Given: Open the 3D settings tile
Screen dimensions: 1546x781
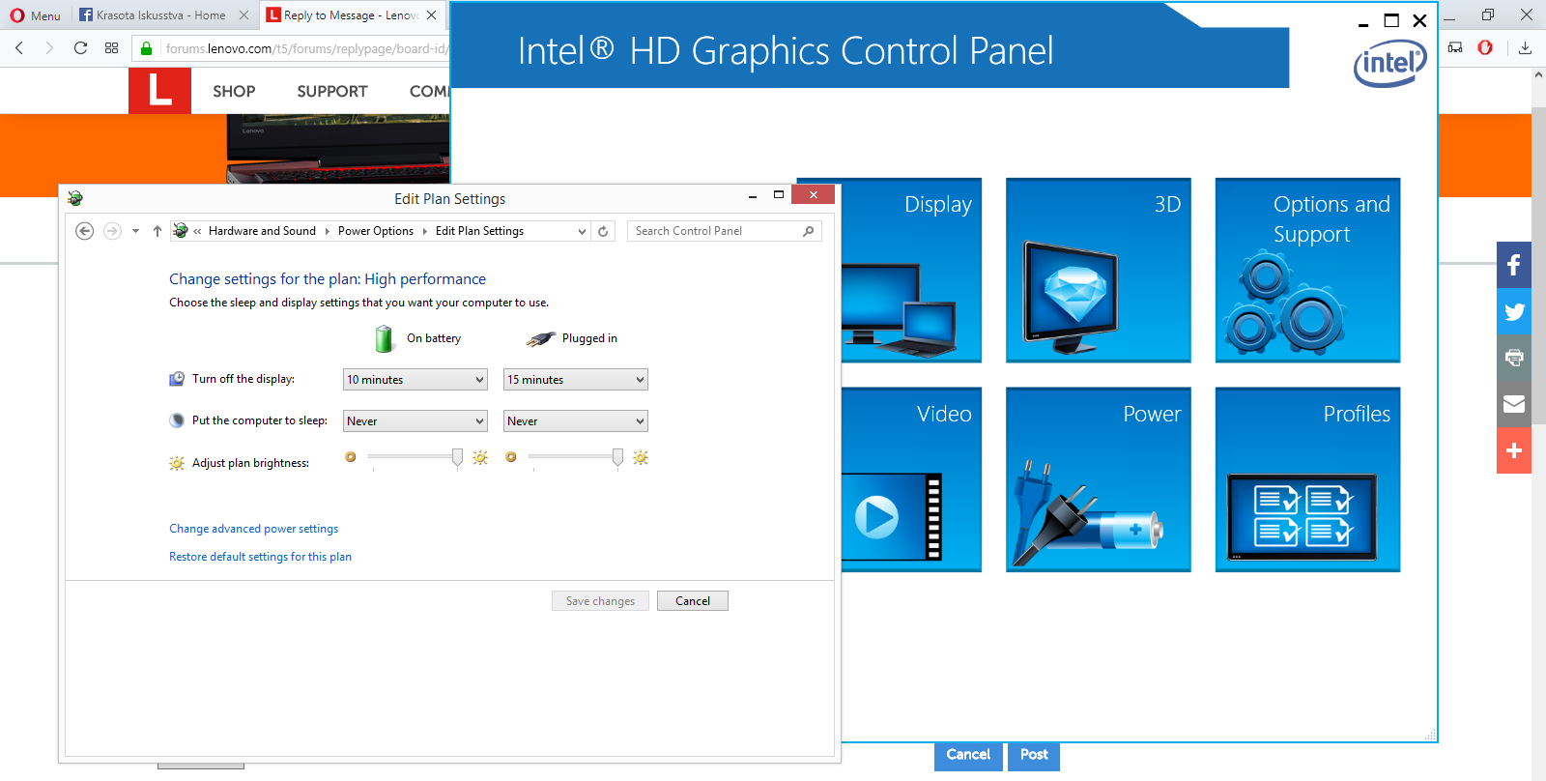Looking at the screenshot, I should coord(1099,270).
